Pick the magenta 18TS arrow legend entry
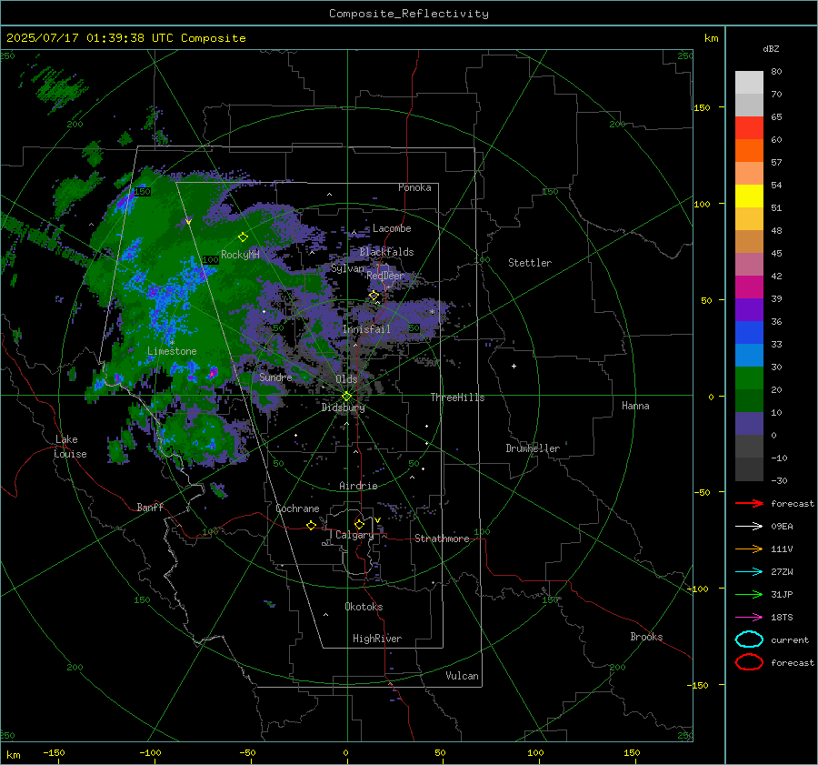 [x=749, y=618]
